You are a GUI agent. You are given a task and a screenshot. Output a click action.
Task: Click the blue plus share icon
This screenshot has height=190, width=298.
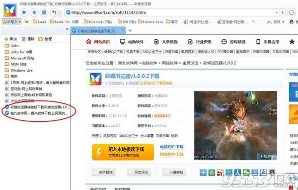point(203,173)
